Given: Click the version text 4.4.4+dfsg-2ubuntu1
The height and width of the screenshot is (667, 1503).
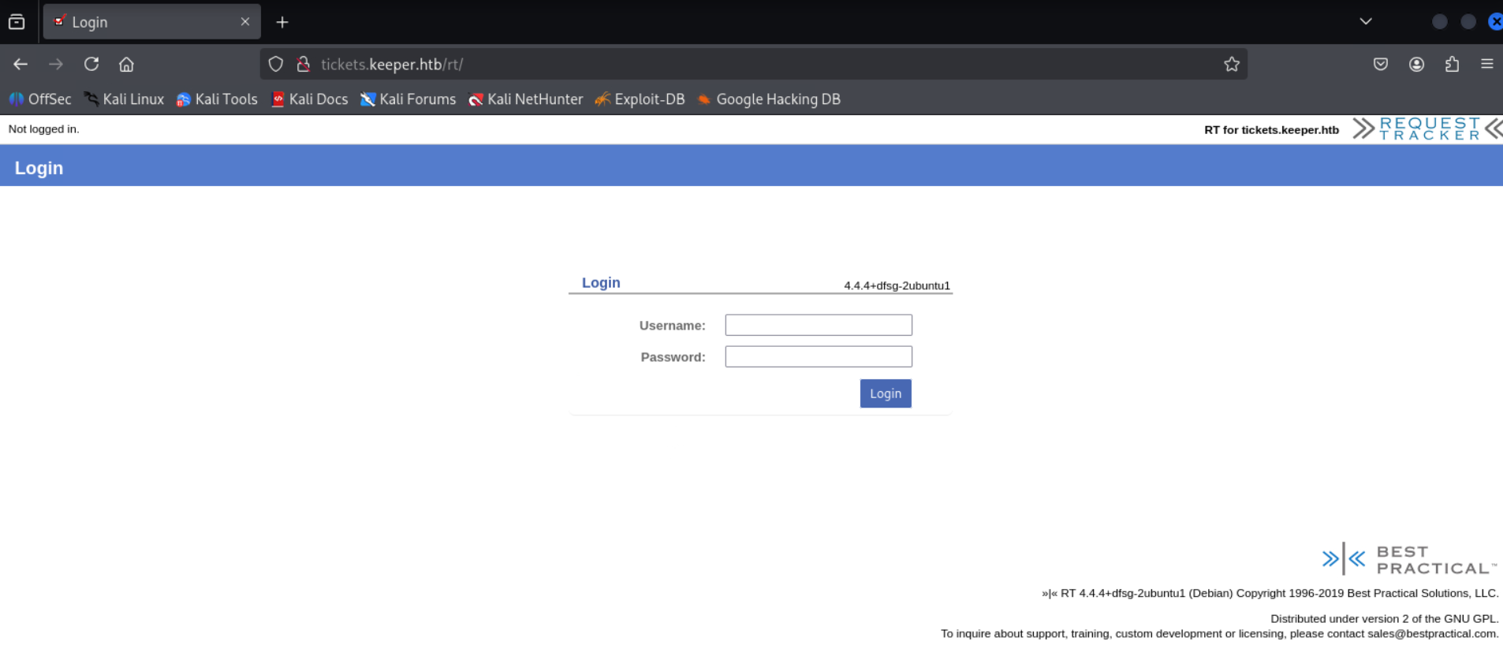Looking at the screenshot, I should click(x=897, y=285).
